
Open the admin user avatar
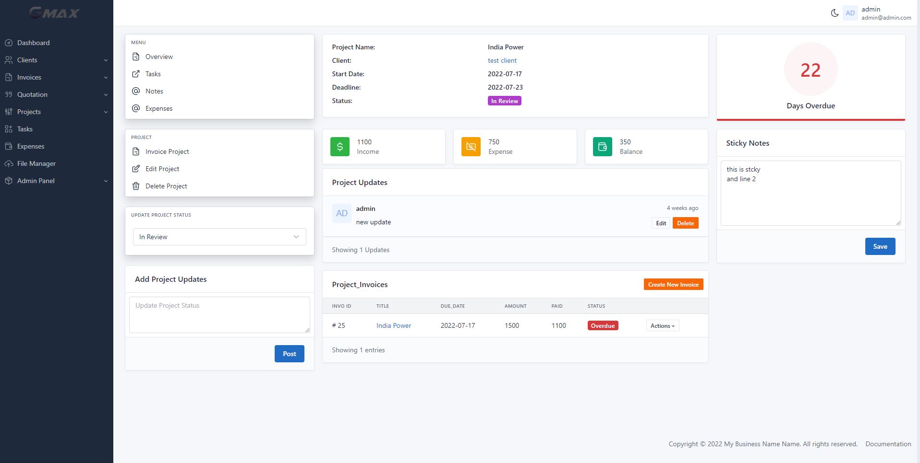click(x=850, y=13)
